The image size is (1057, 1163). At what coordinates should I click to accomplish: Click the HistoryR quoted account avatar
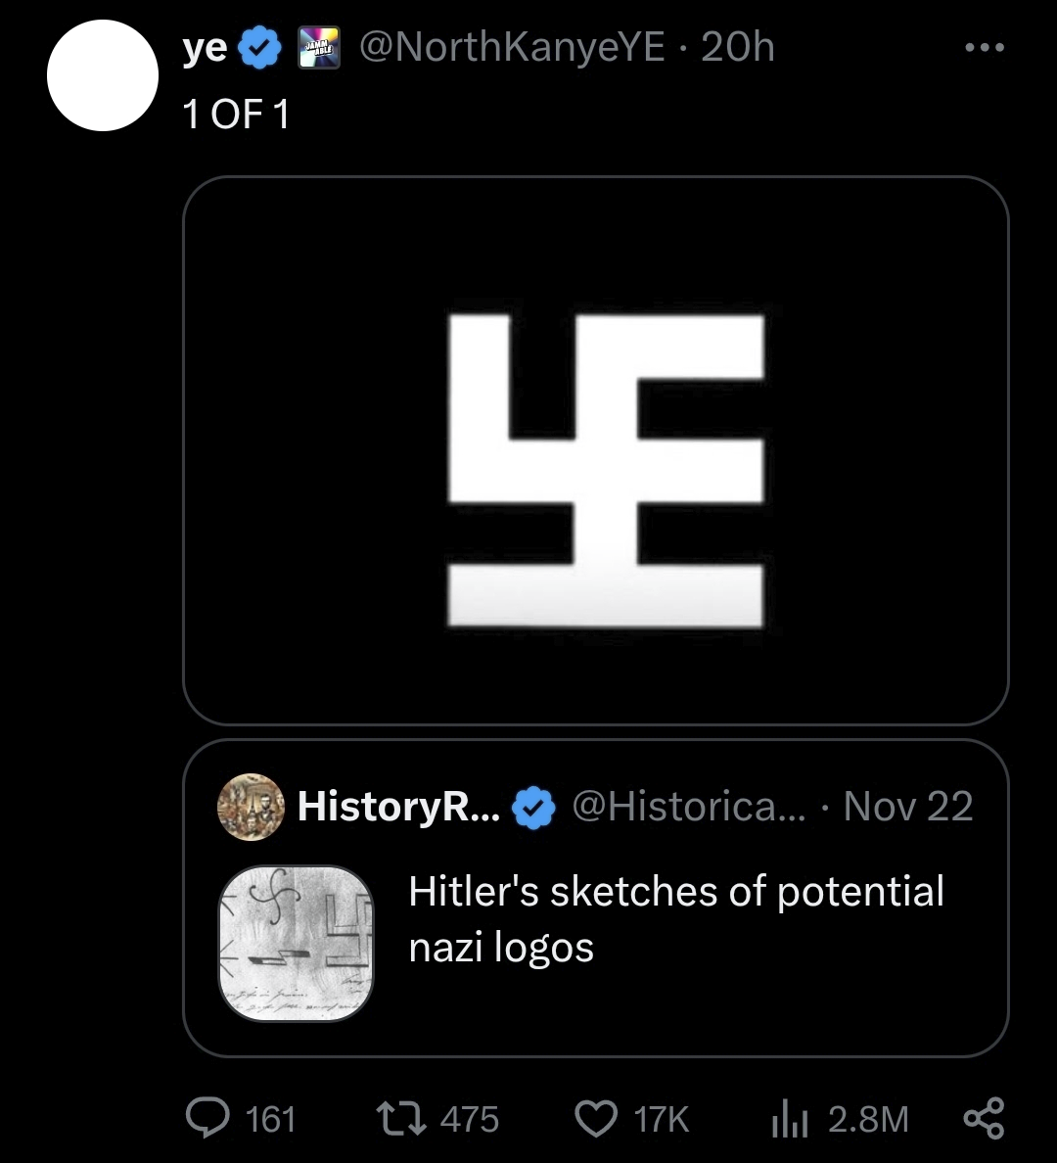251,808
